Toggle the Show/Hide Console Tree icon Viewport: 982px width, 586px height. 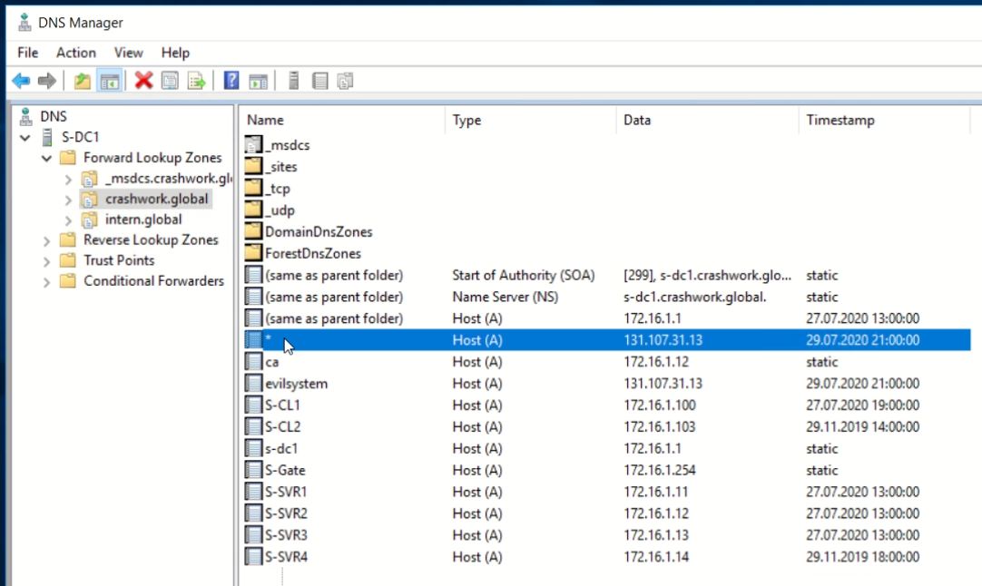(110, 81)
